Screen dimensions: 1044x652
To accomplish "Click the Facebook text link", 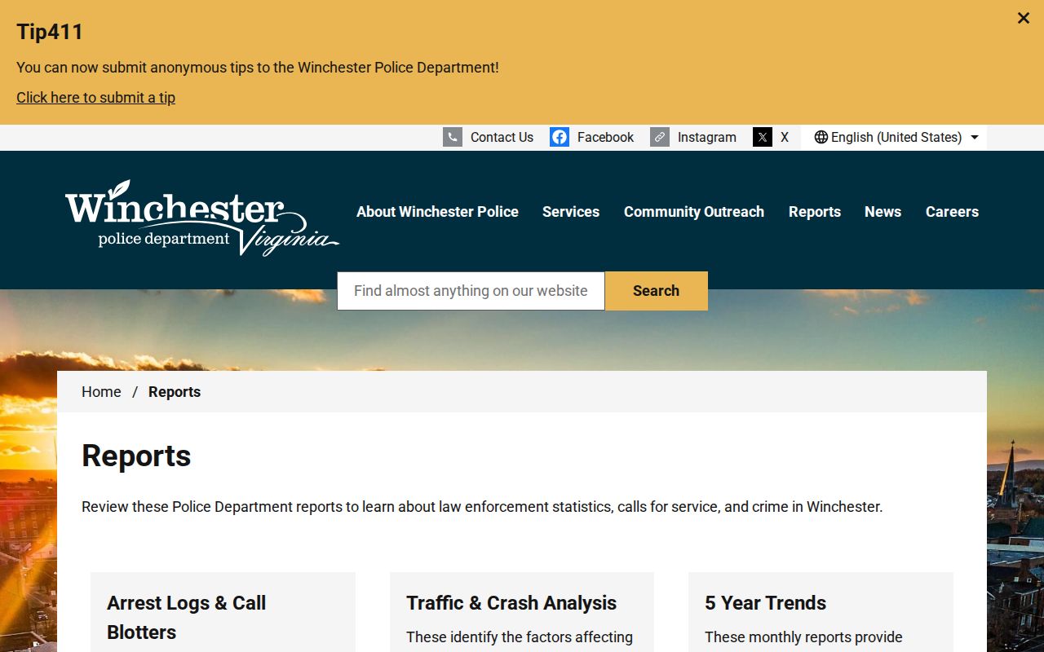I will [x=605, y=137].
